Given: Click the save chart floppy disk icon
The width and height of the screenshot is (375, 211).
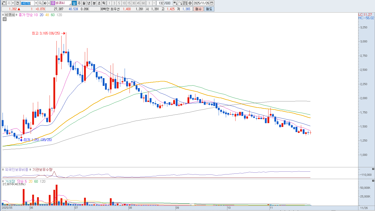Looking at the screenshot, I should click(x=185, y=3).
